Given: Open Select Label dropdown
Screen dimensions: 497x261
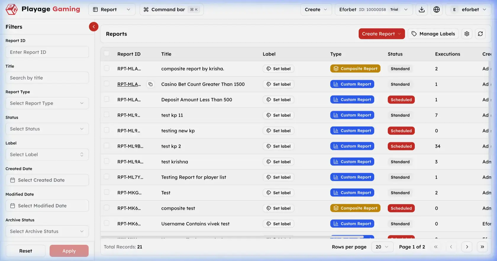Looking at the screenshot, I should click(x=47, y=154).
